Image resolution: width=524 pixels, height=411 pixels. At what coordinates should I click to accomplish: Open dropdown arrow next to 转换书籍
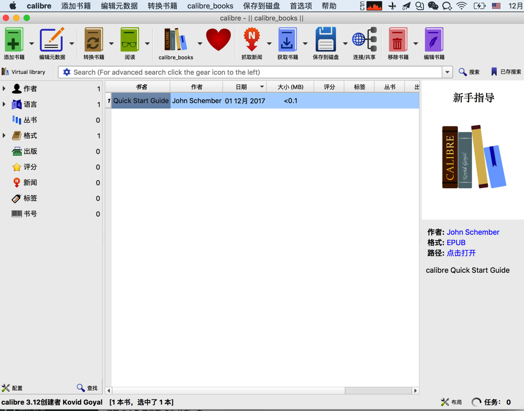pos(111,43)
